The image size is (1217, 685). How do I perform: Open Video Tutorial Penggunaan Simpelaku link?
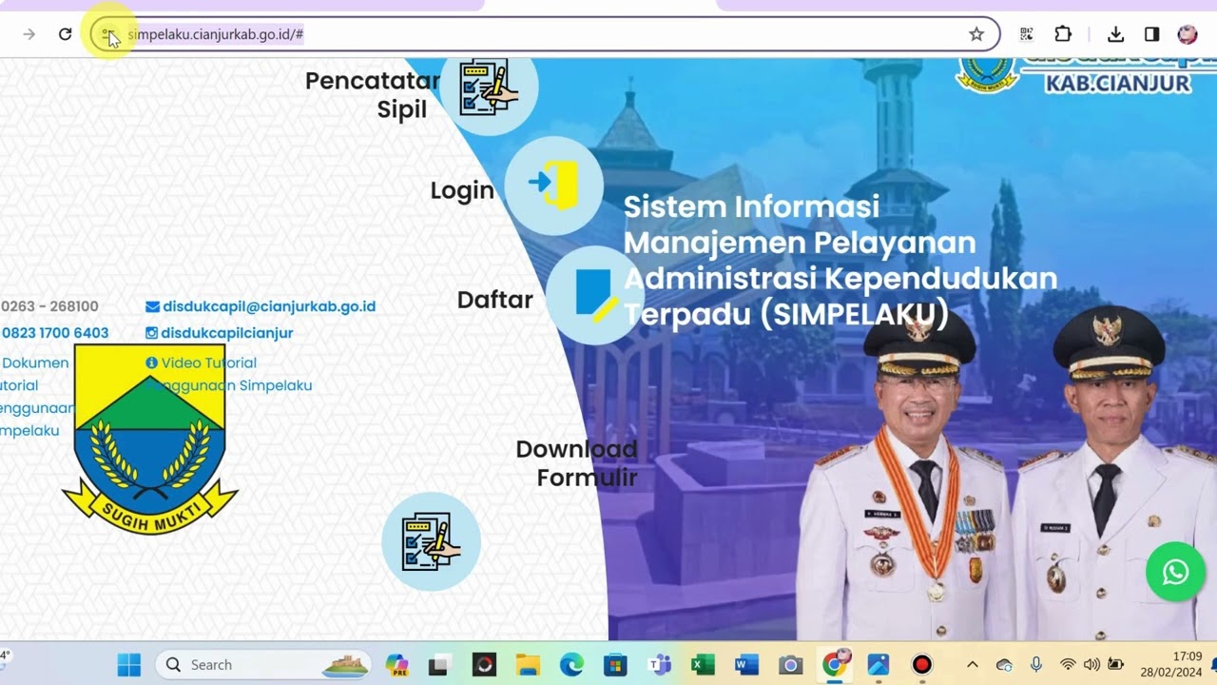tap(228, 374)
